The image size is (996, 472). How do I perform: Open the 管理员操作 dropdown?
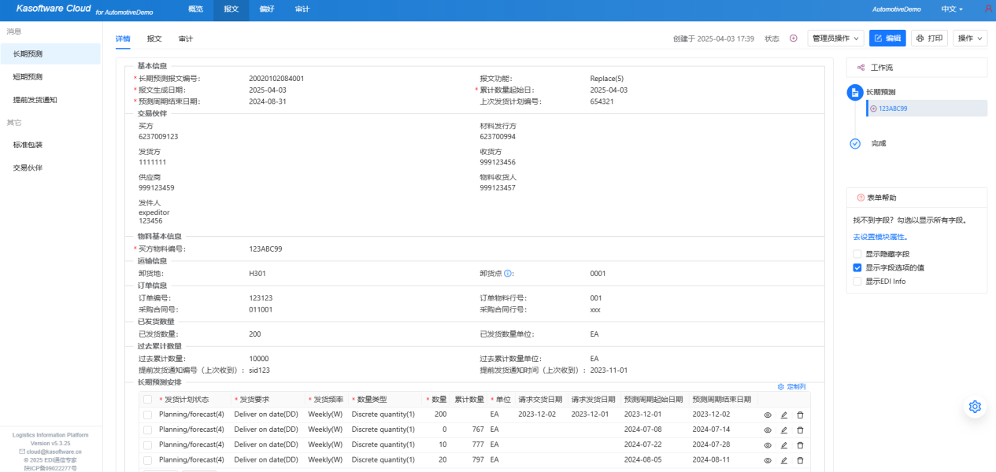[835, 39]
